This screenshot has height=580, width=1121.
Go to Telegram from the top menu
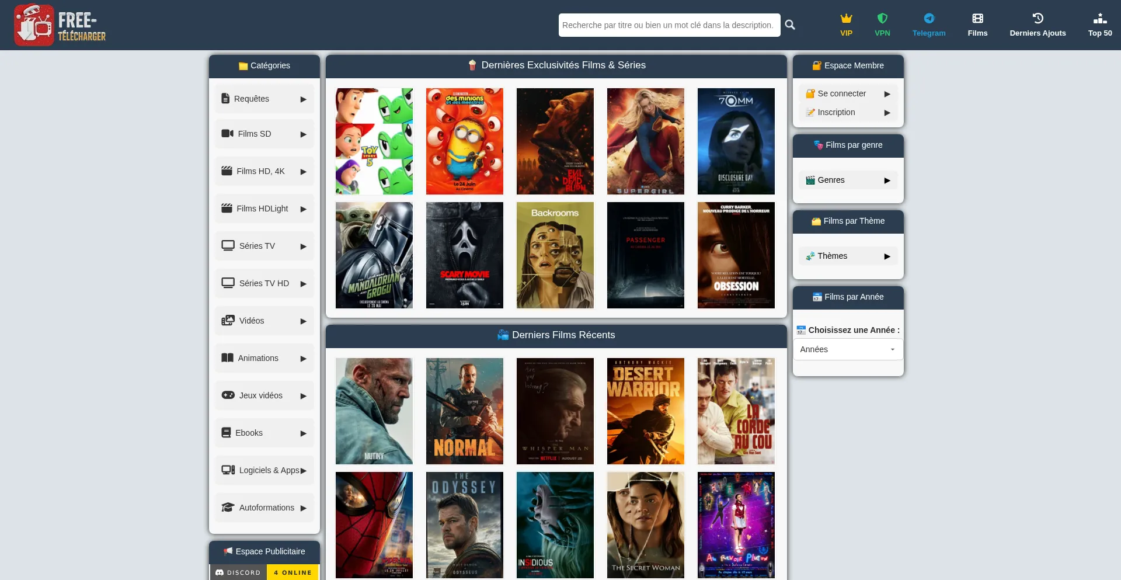pos(929,25)
